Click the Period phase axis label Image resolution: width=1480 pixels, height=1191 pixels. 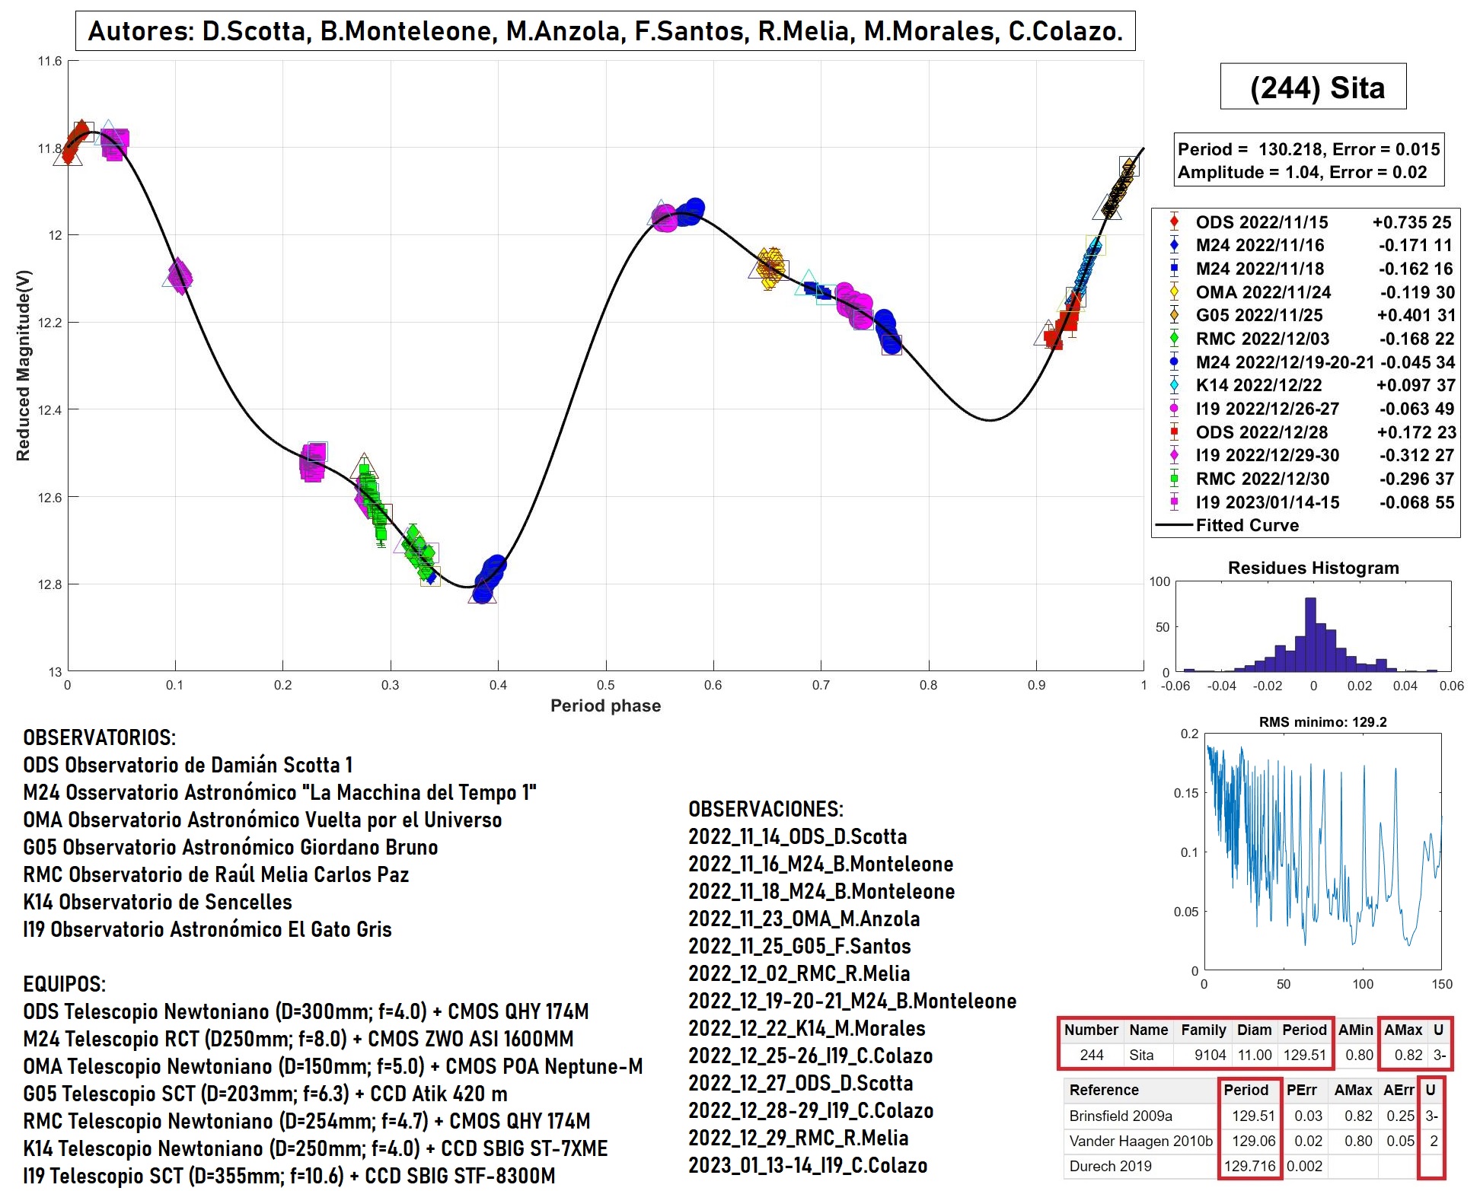point(605,705)
